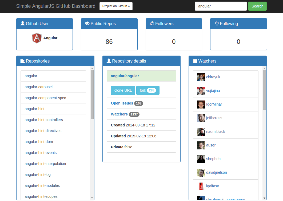The width and height of the screenshot is (283, 201).
Task: Select angular-hint-events repository
Action: point(53,153)
